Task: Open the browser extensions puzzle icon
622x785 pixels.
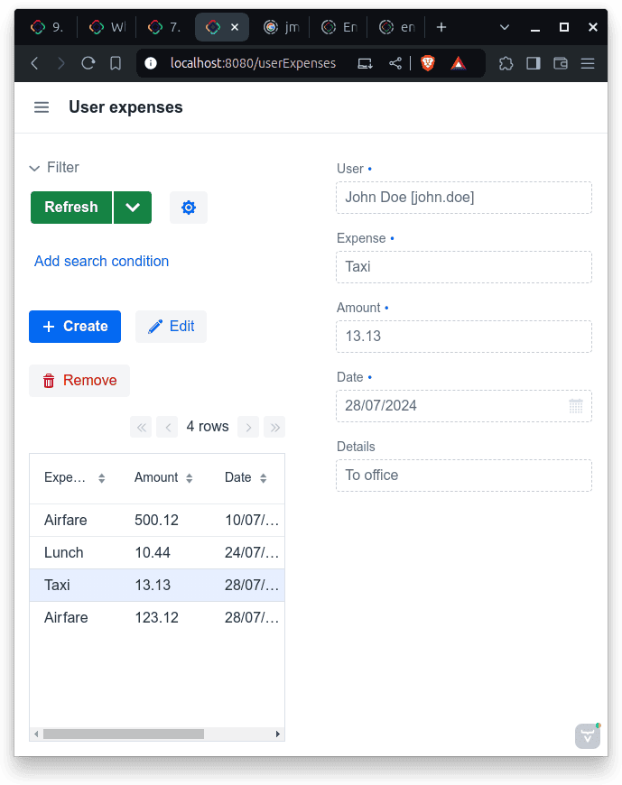Action: pyautogui.click(x=506, y=63)
